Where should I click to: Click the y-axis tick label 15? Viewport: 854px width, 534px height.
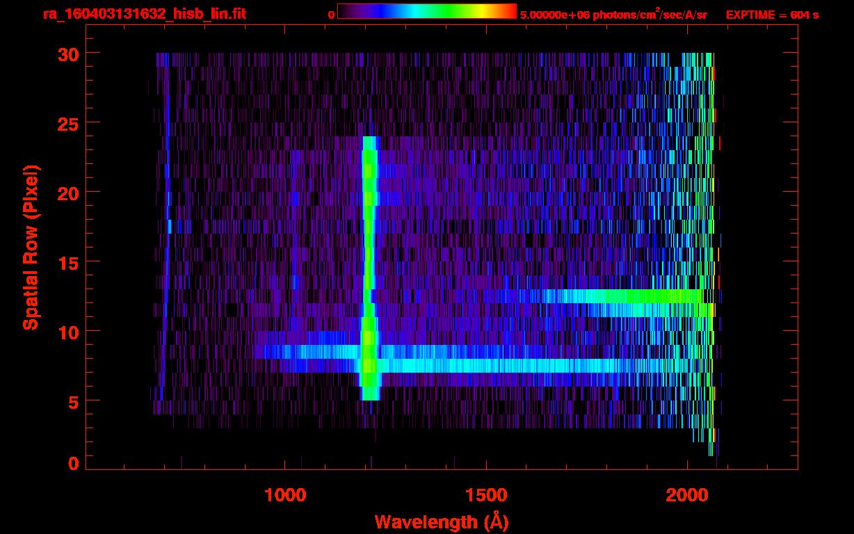(67, 262)
